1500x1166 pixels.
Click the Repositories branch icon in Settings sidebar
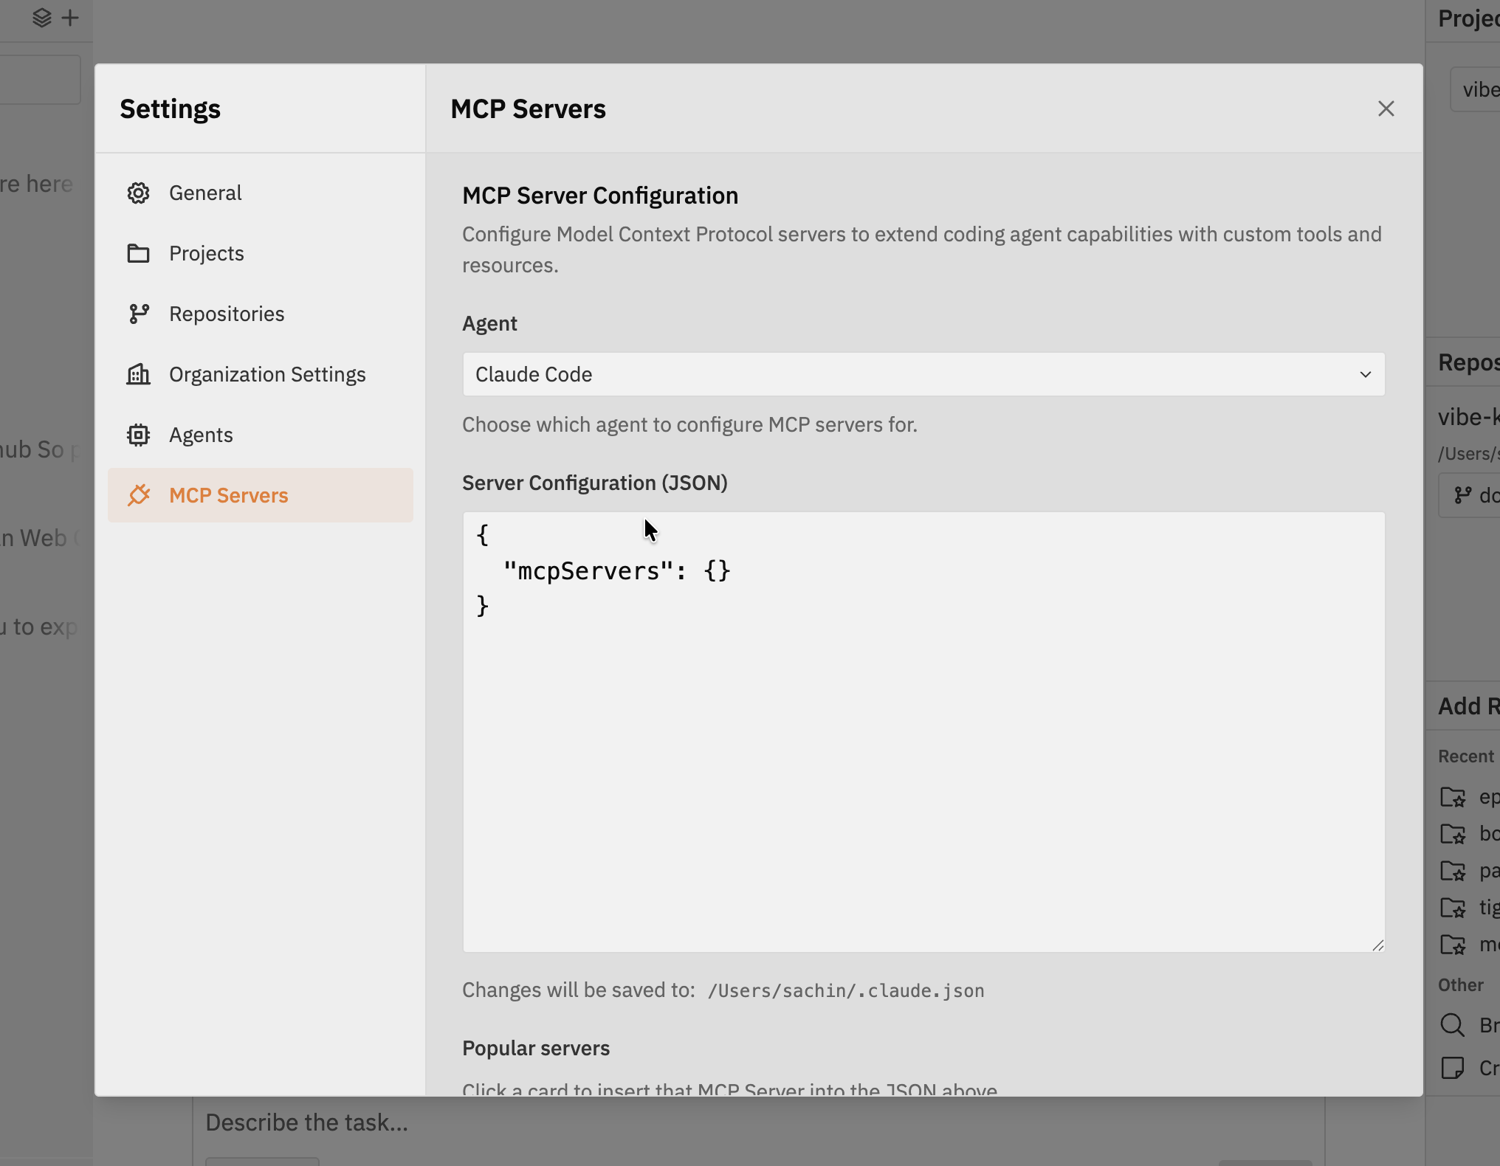139,314
